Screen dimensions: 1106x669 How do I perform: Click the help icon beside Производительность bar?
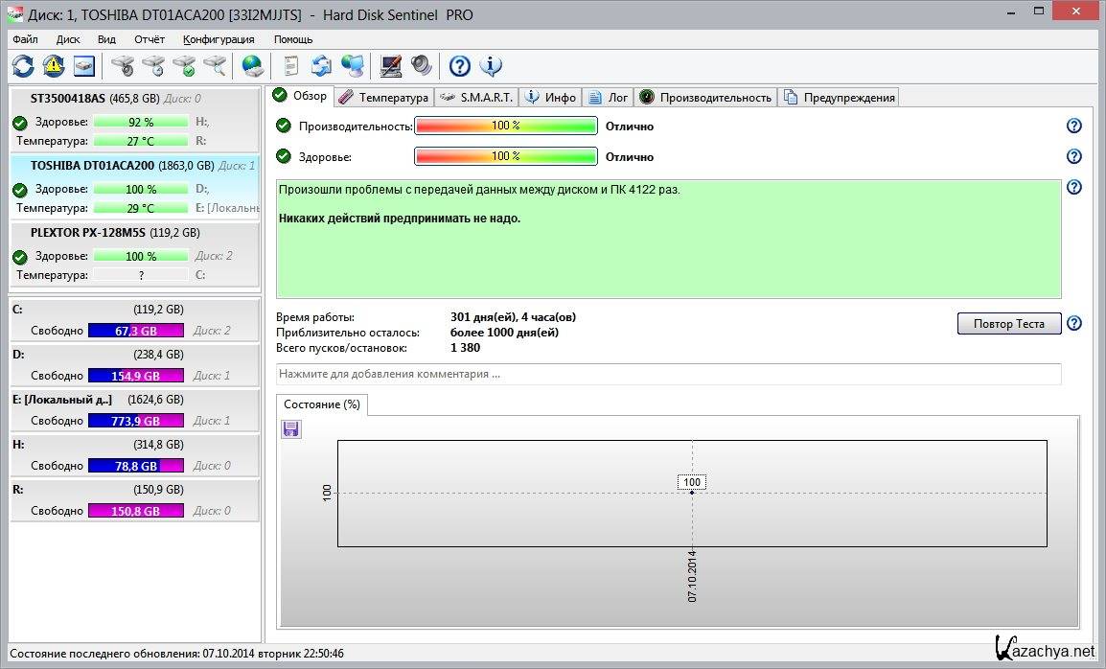coord(1073,127)
